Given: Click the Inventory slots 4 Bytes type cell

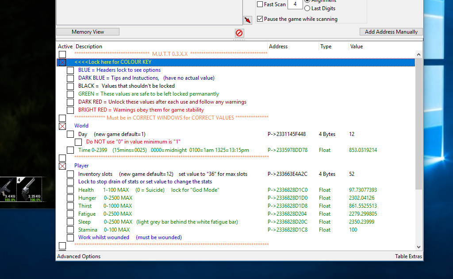Looking at the screenshot, I should click(327, 174).
